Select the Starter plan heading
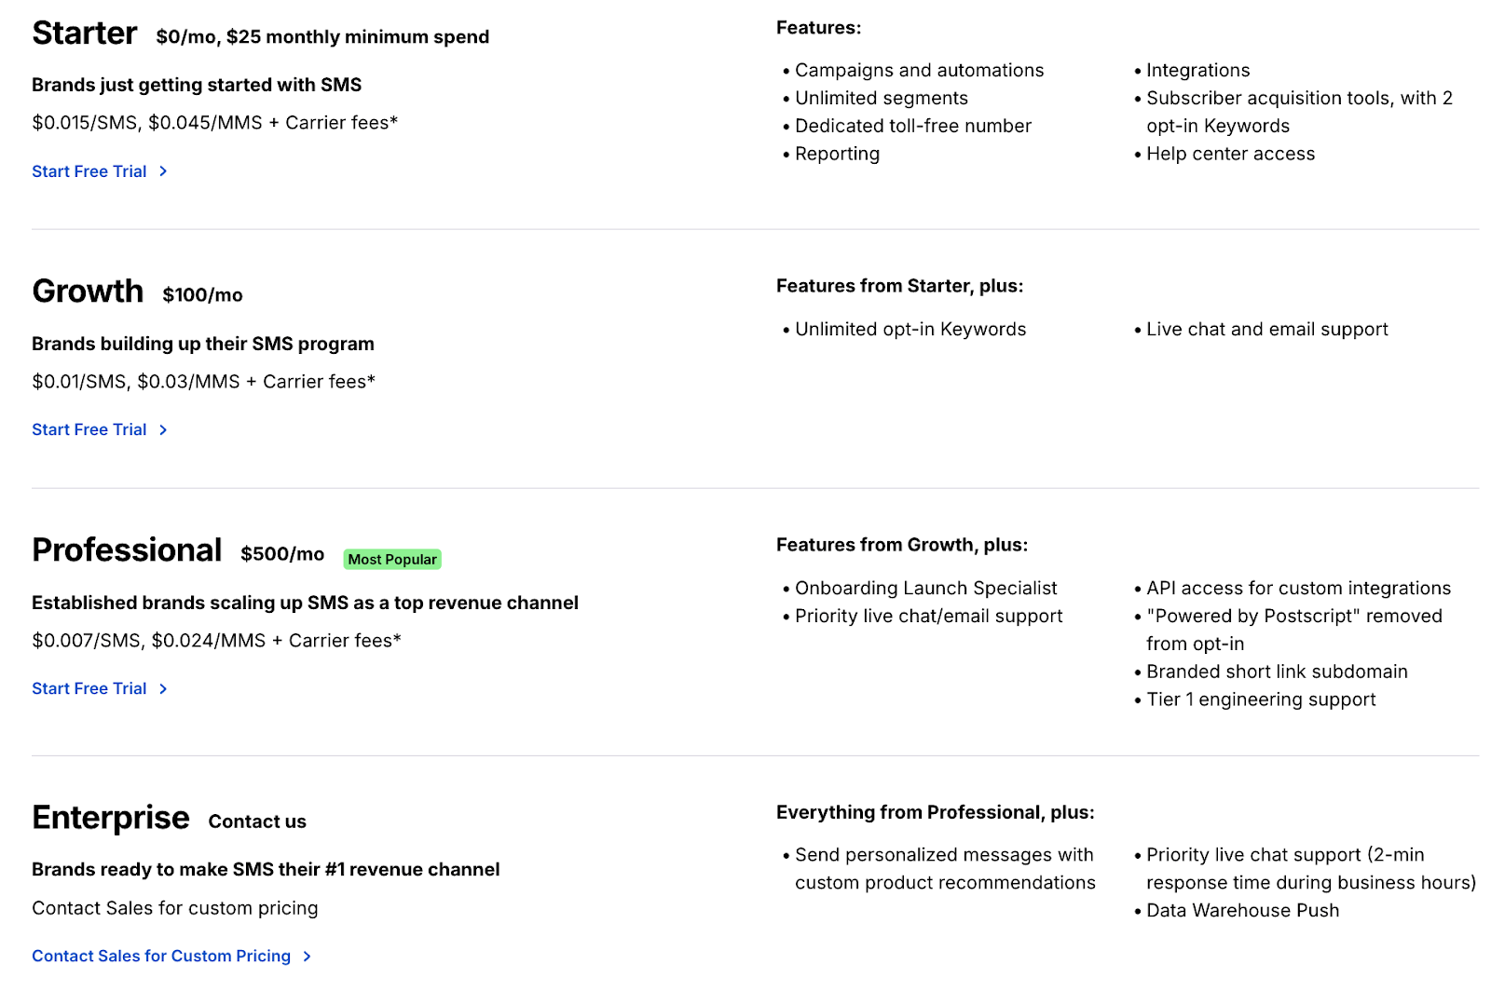The height and width of the screenshot is (991, 1491). 85,34
